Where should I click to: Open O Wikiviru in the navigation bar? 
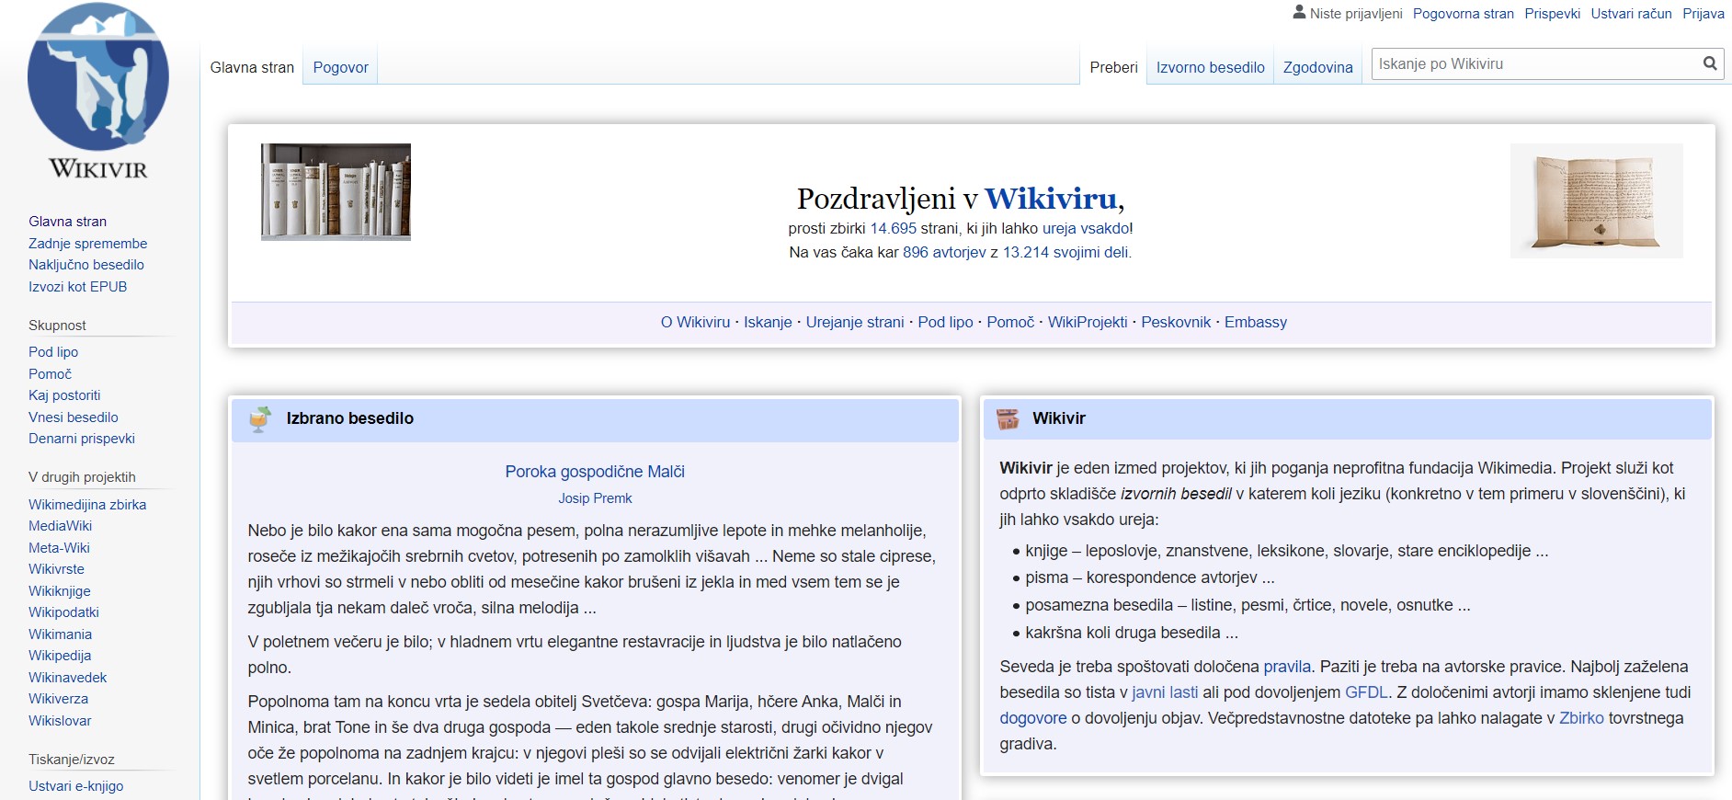(x=695, y=322)
